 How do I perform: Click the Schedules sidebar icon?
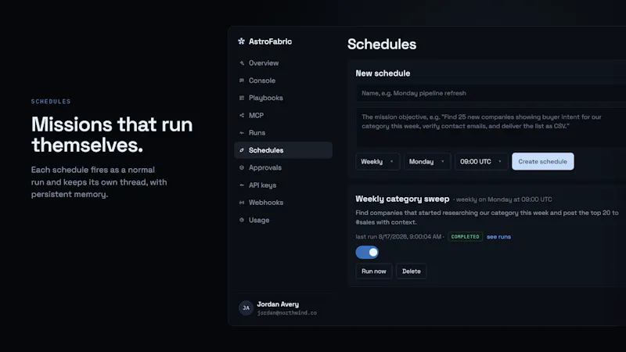coord(242,150)
